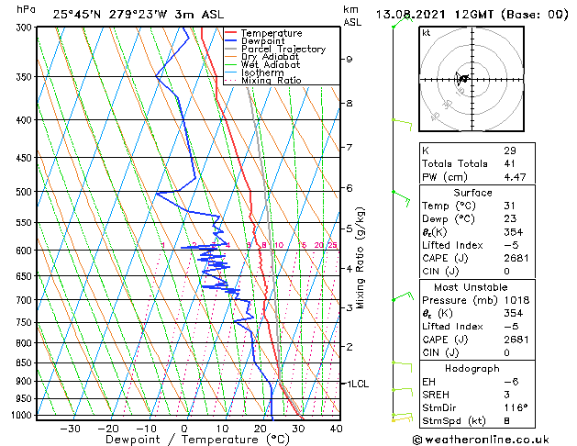Click the 0 temperature axis label

pos(184,429)
